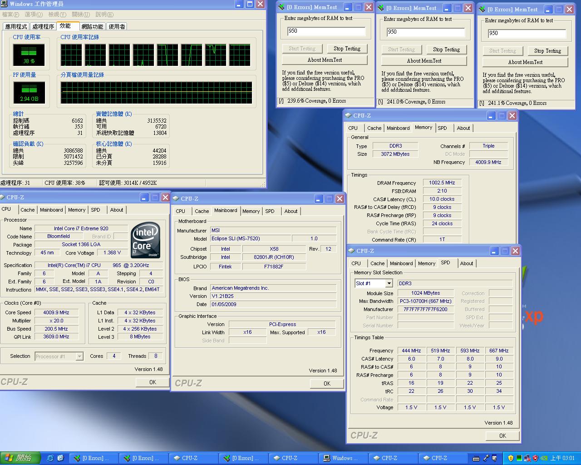Click OK in the CPU-Z SPD window
Screen dimensions: 581x465
pos(502,436)
